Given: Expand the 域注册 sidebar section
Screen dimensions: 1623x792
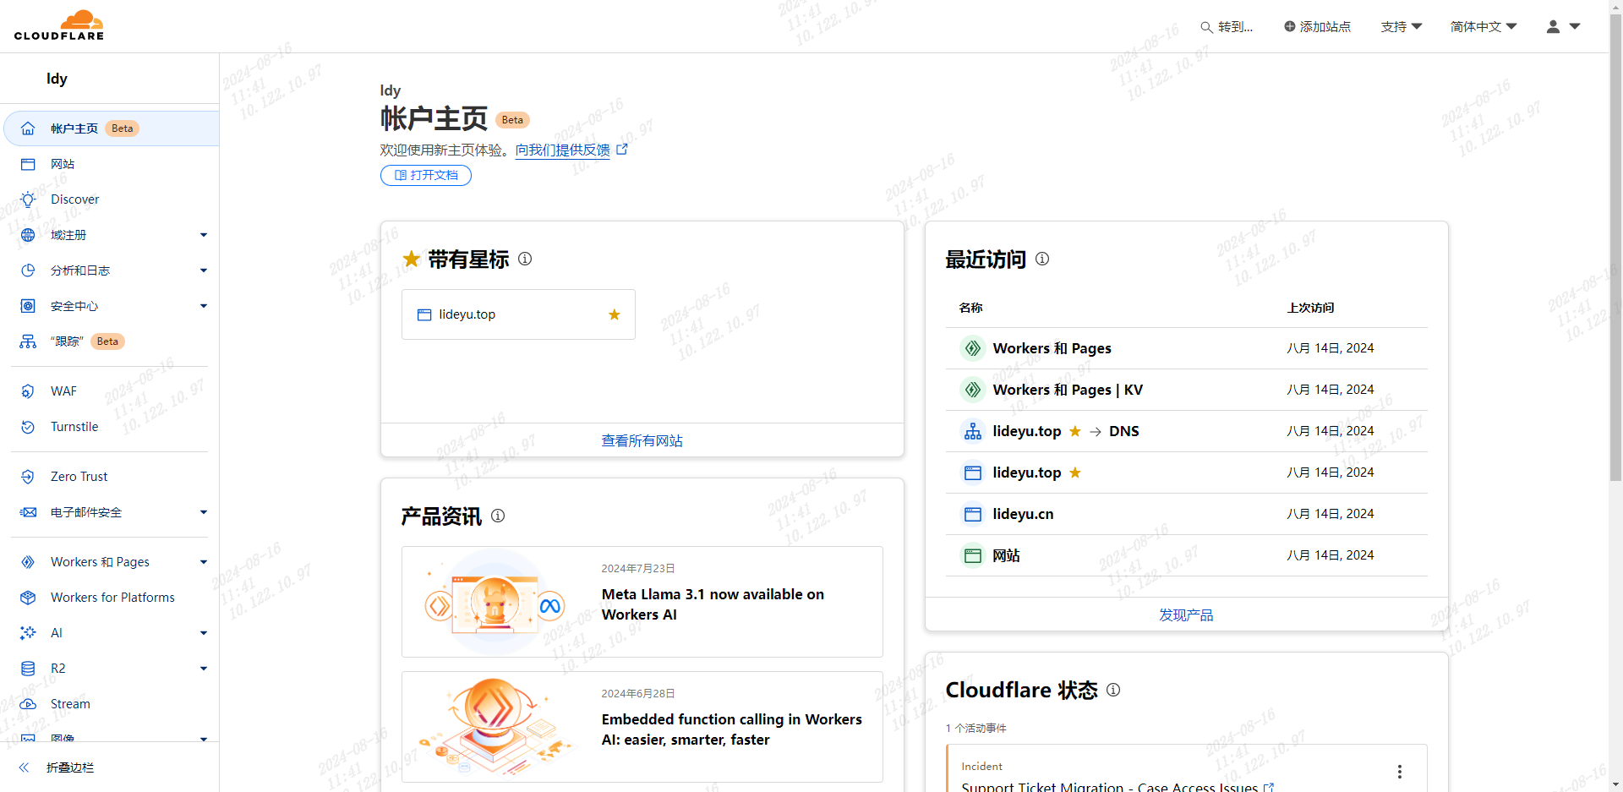Looking at the screenshot, I should (x=204, y=235).
